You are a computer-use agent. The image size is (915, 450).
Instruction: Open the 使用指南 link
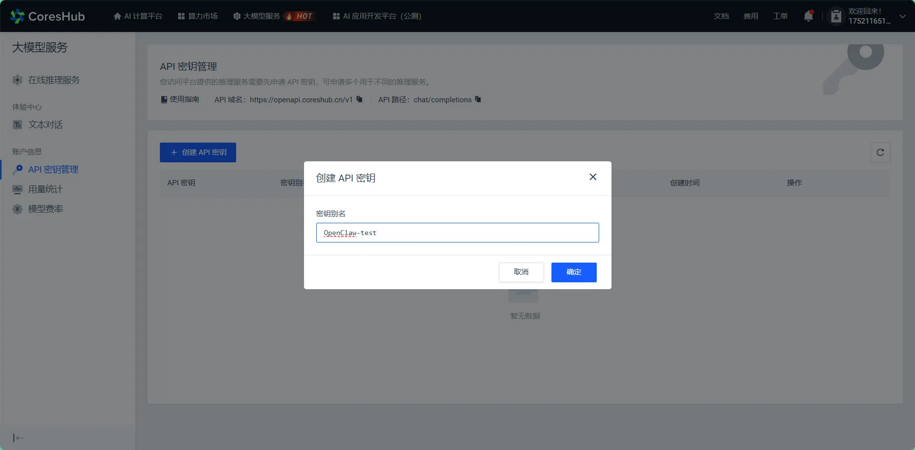tap(180, 99)
